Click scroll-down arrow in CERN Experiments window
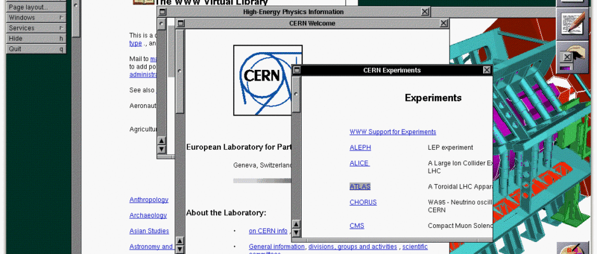The image size is (597, 254). coord(296,233)
